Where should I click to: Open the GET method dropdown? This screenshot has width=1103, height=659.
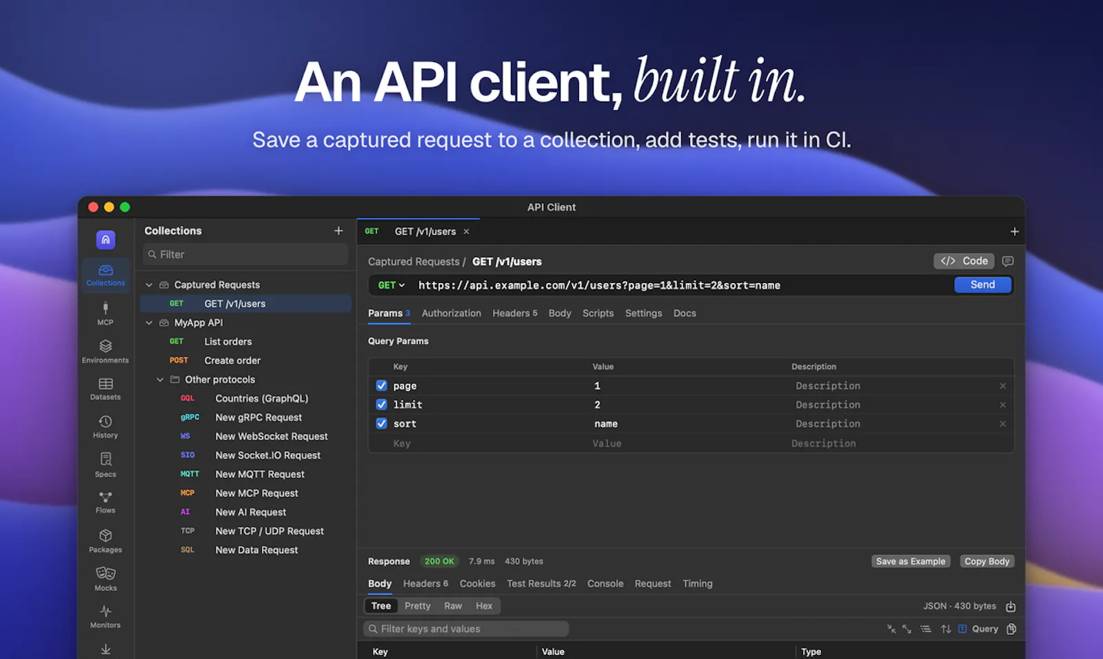(x=391, y=285)
